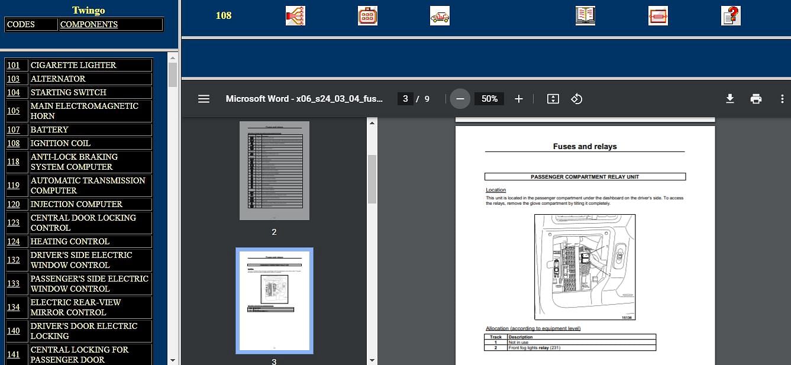Open code 134 link
The width and height of the screenshot is (791, 365).
[x=13, y=307]
